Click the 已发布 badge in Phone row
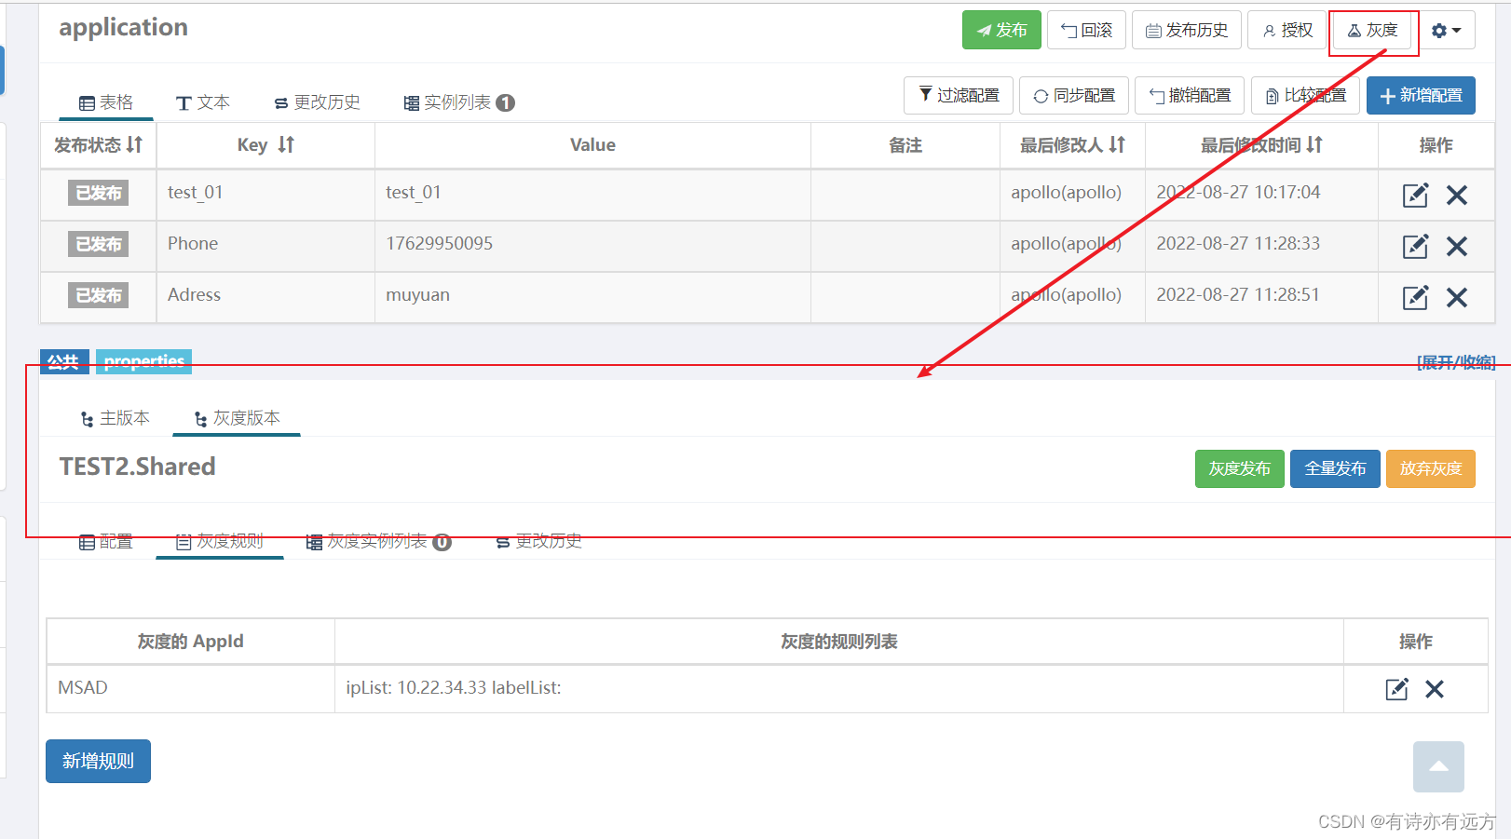 [x=98, y=244]
